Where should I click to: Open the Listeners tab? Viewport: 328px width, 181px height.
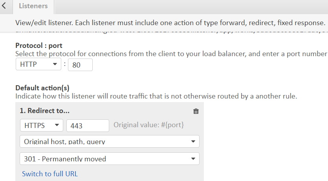point(33,6)
